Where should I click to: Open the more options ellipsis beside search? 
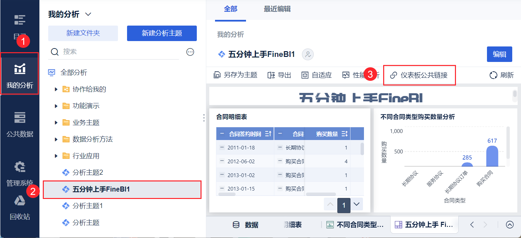[x=190, y=52]
